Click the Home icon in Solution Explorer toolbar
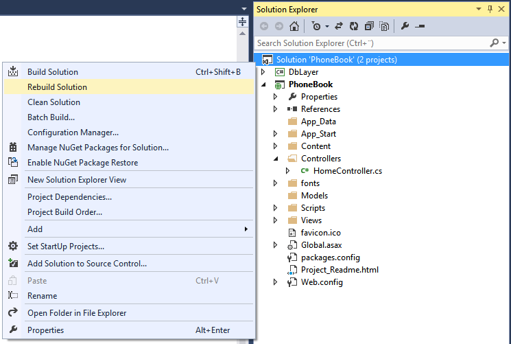Screen dimensions: 511x344 click(294, 26)
